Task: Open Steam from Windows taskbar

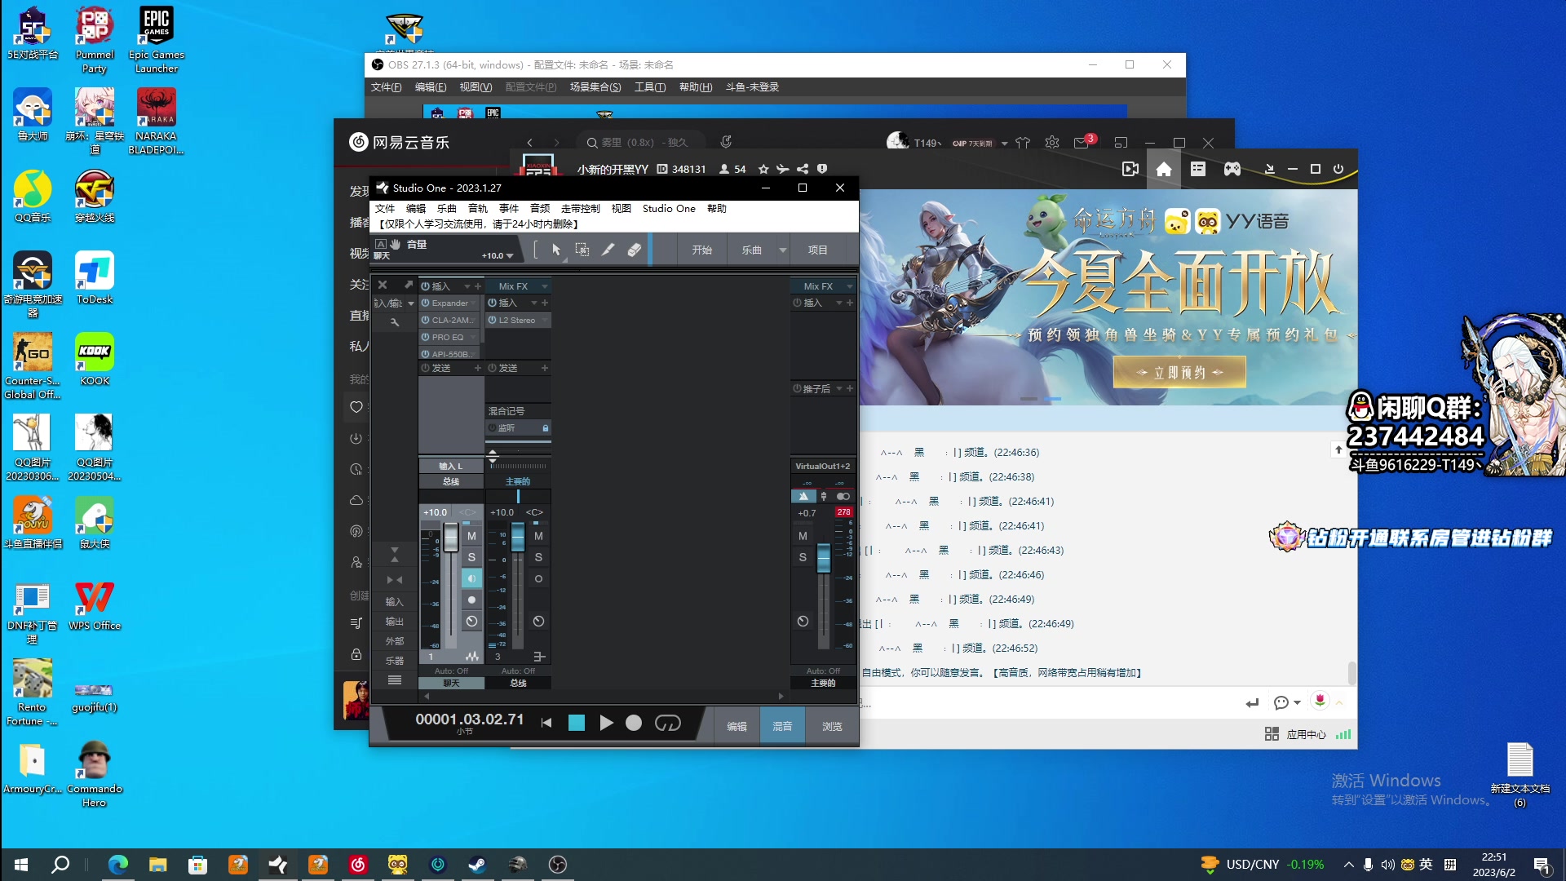Action: point(478,865)
